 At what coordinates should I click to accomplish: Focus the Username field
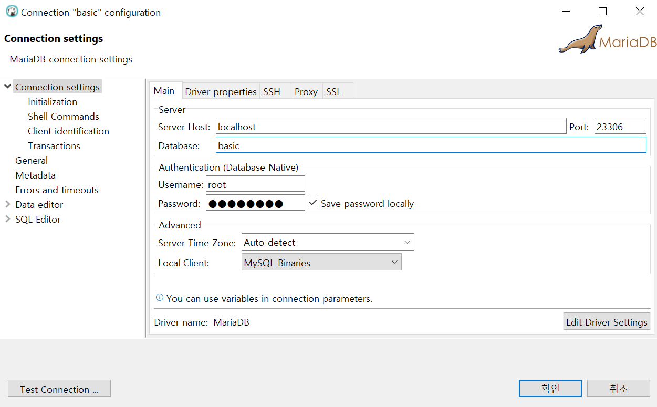coord(255,184)
